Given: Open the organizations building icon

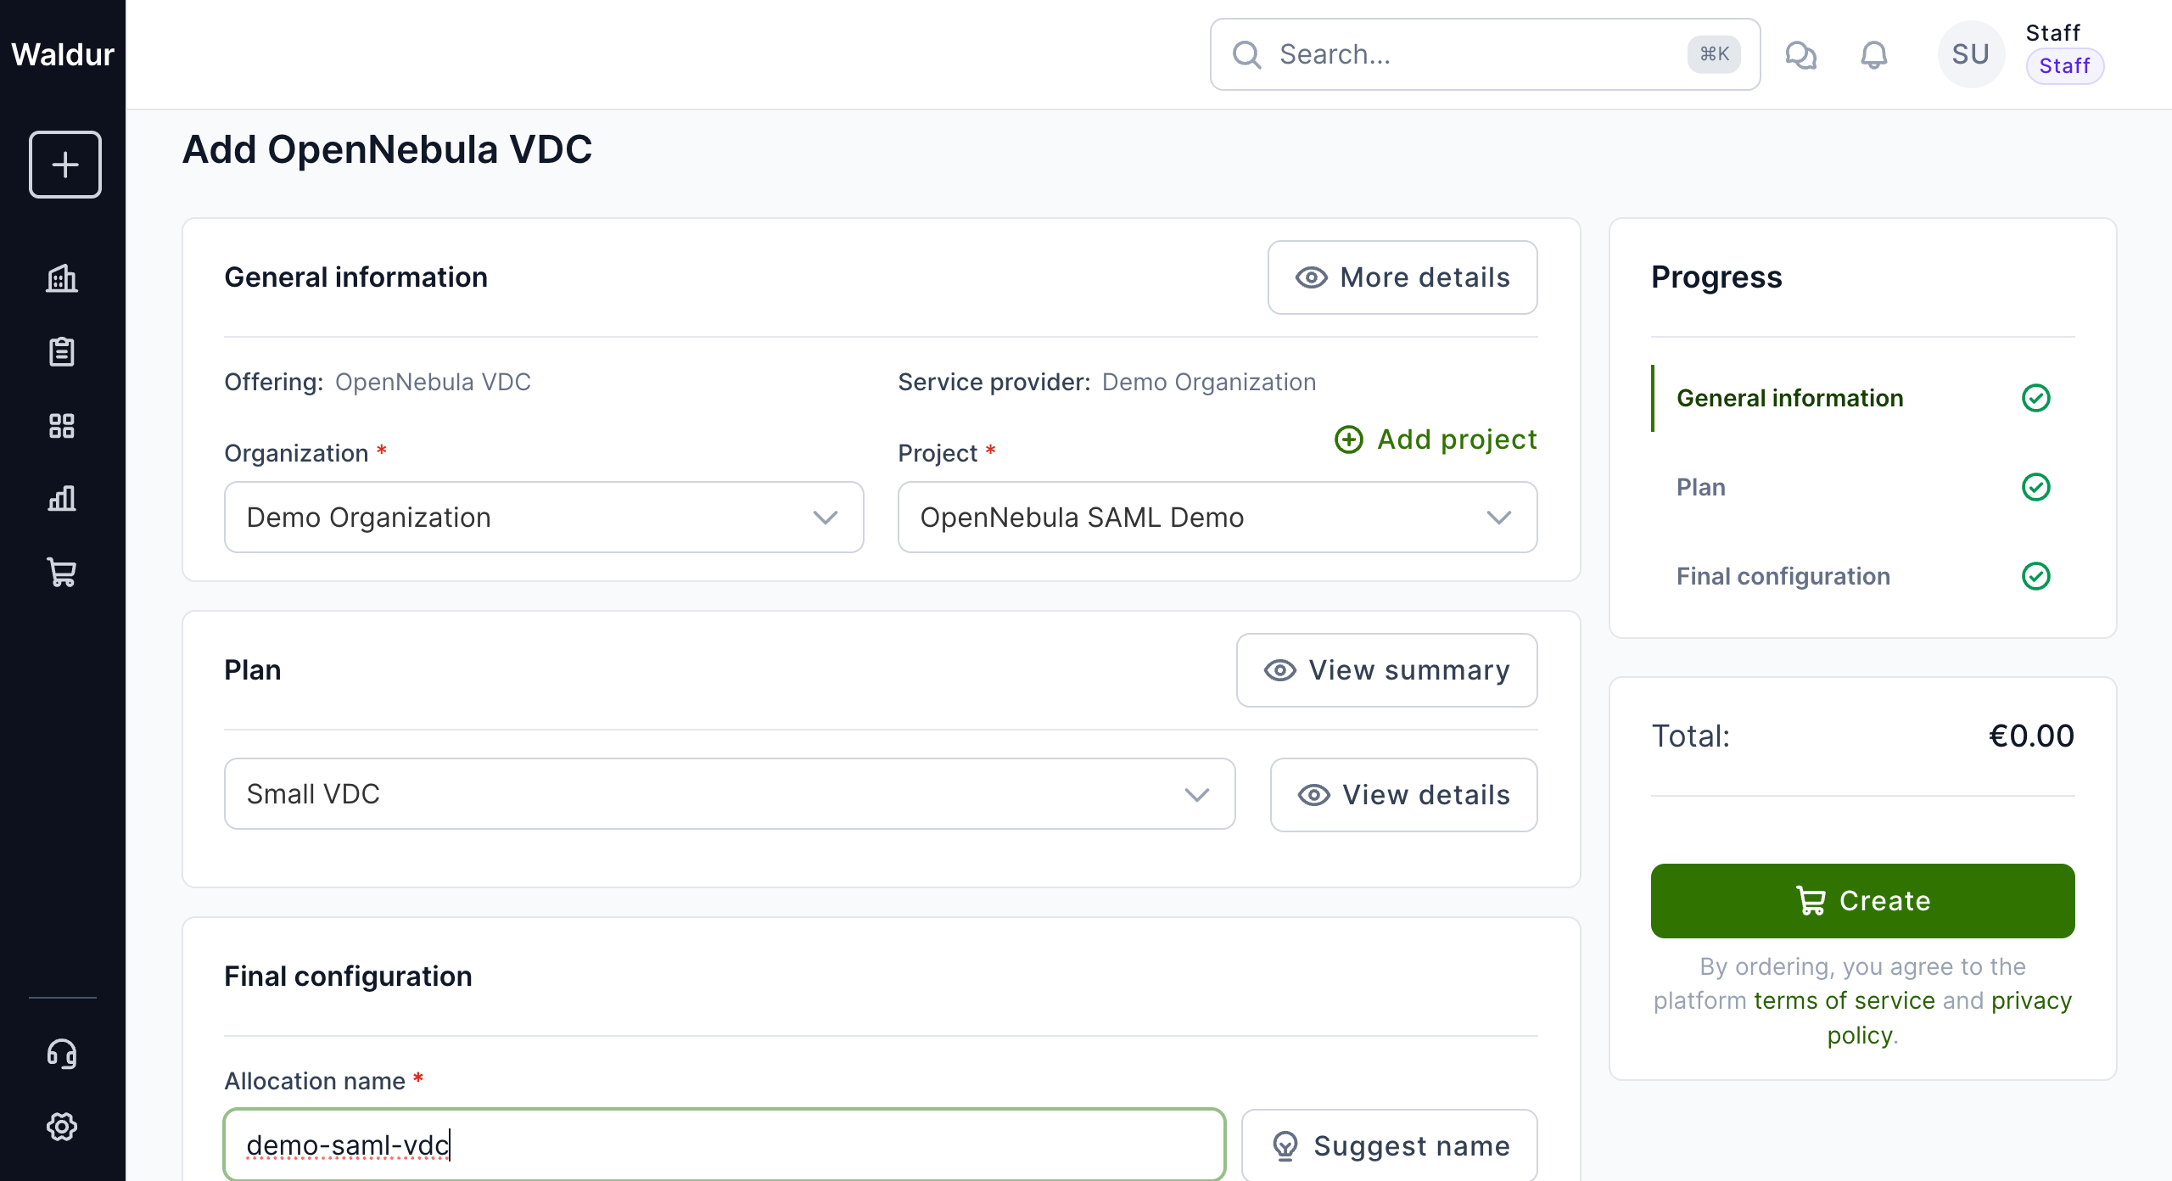Looking at the screenshot, I should (62, 278).
